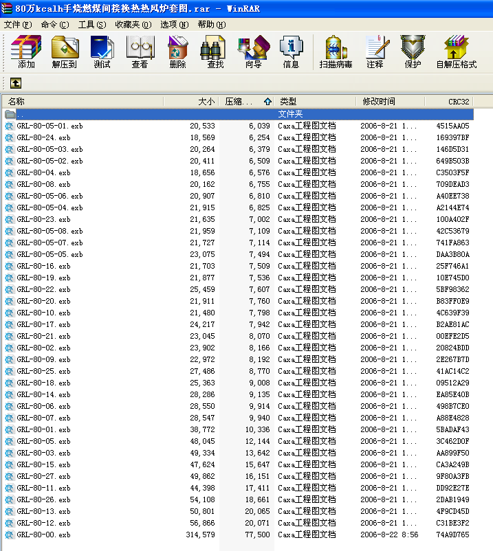Open the Tools (工具) menu

point(91,25)
